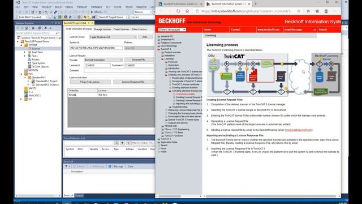
Task: Click the Contact link in Beckhoff nav bar
Action: [x=236, y=29]
